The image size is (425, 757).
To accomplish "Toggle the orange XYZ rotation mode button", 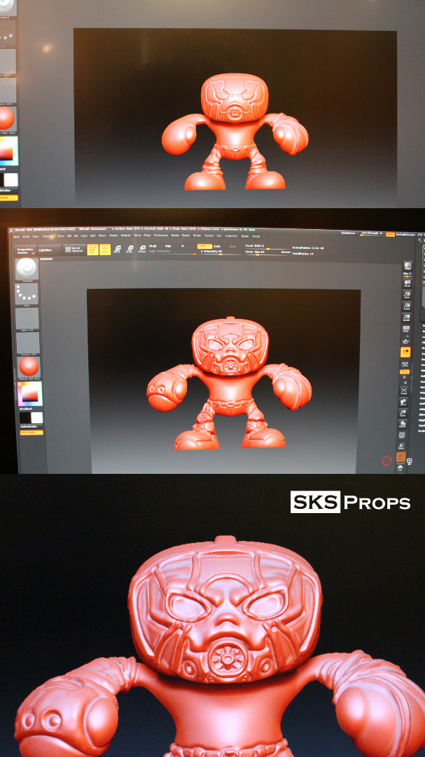I will click(405, 371).
